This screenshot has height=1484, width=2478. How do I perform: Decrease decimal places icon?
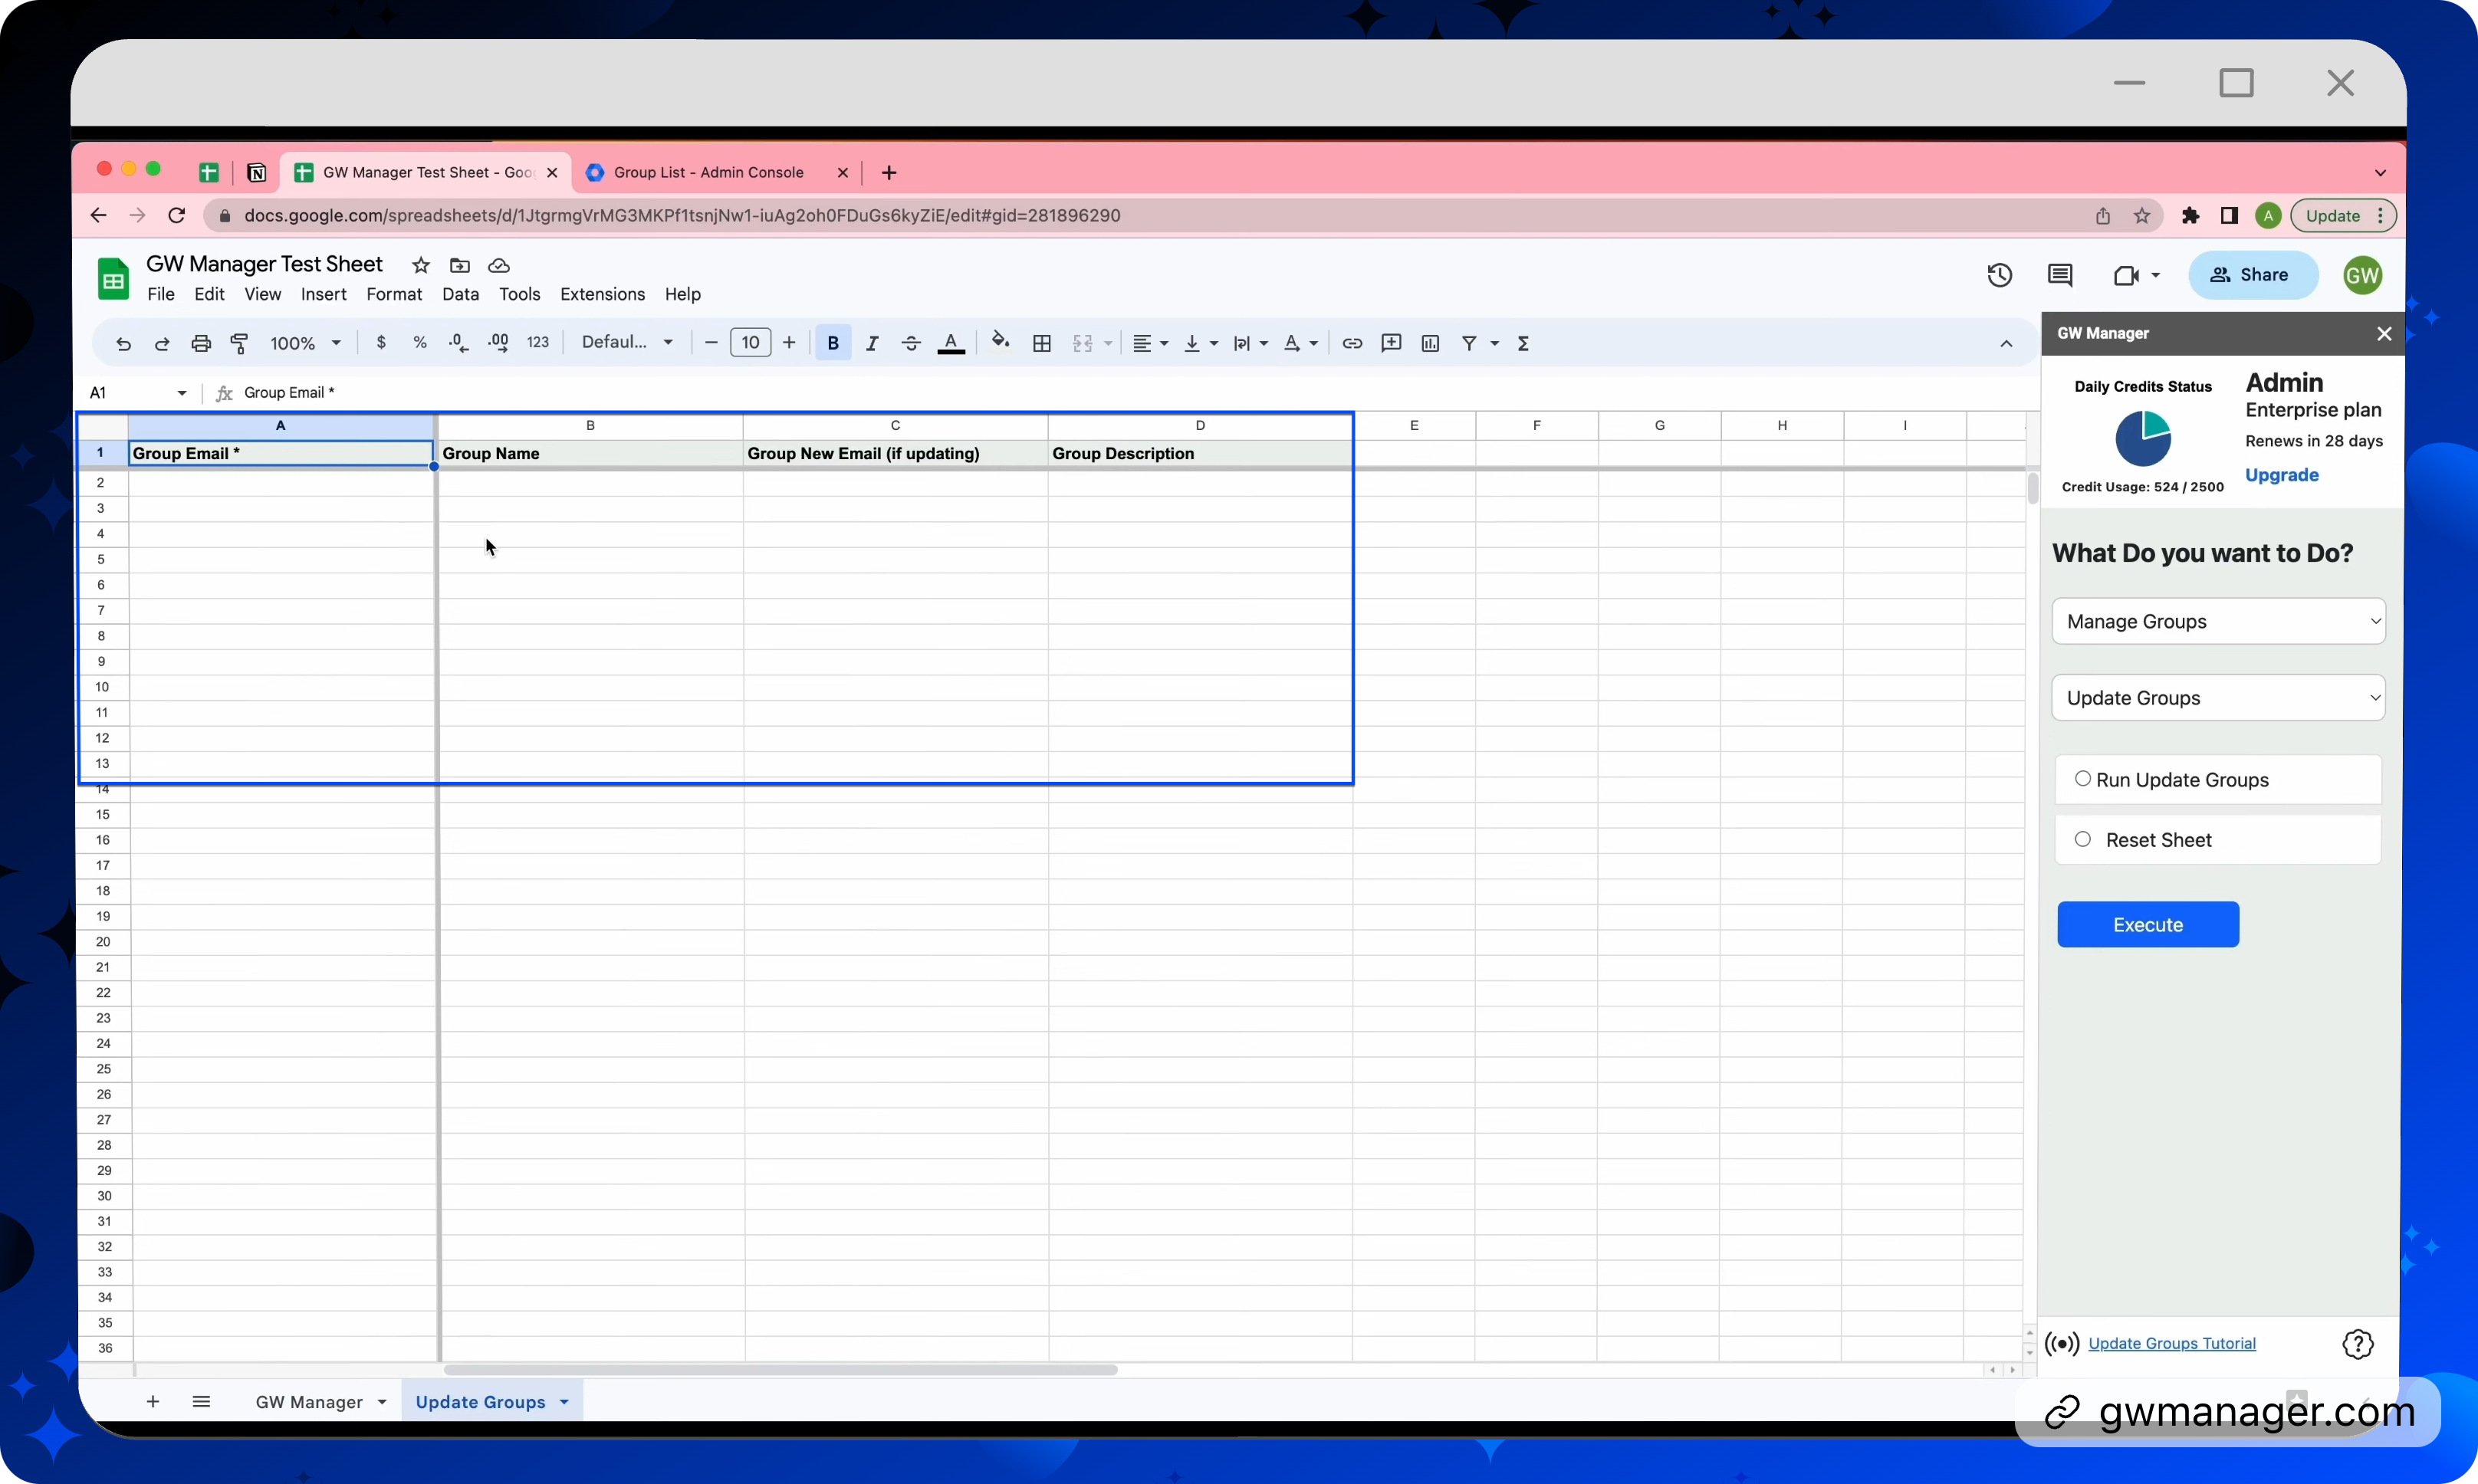458,343
